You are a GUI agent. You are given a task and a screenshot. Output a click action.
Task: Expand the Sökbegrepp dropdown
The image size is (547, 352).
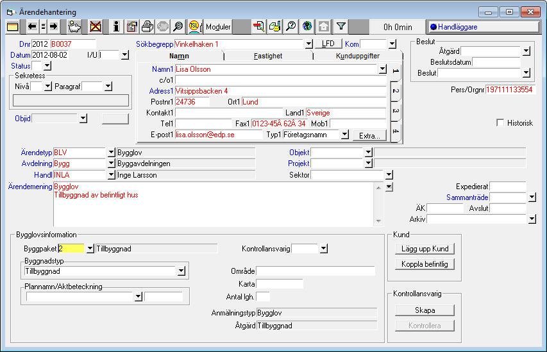coord(308,44)
